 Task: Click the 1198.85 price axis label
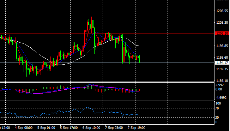click(222, 46)
